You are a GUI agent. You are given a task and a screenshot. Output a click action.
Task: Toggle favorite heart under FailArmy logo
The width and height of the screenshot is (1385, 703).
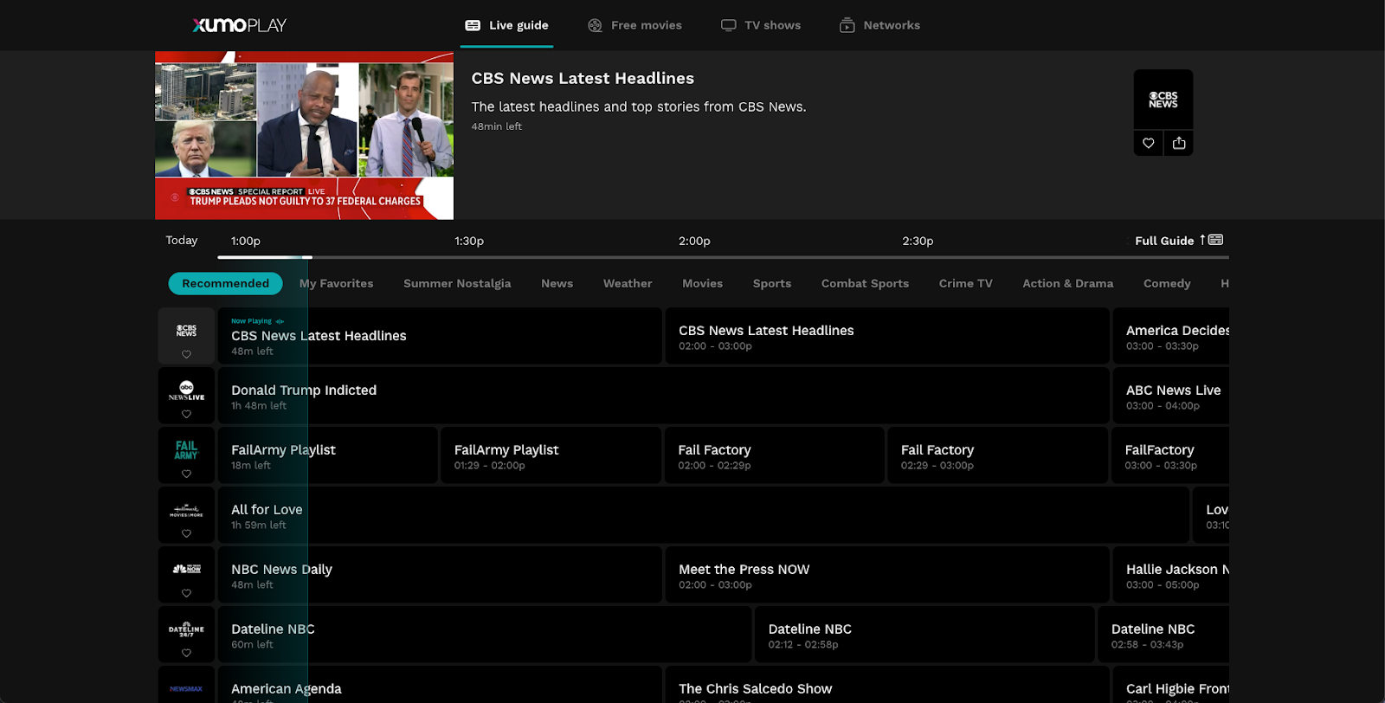(x=186, y=474)
